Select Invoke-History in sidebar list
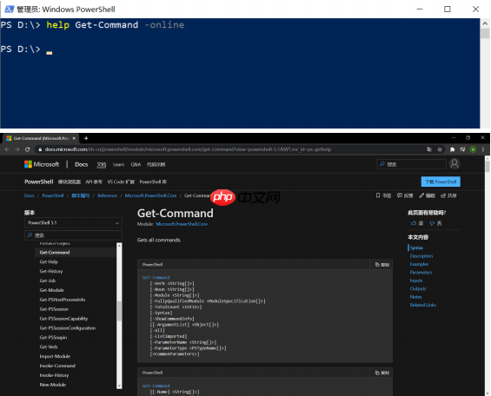The height and width of the screenshot is (396, 491). pyautogui.click(x=54, y=375)
